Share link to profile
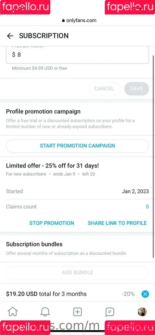155x335 pixels. click(117, 223)
